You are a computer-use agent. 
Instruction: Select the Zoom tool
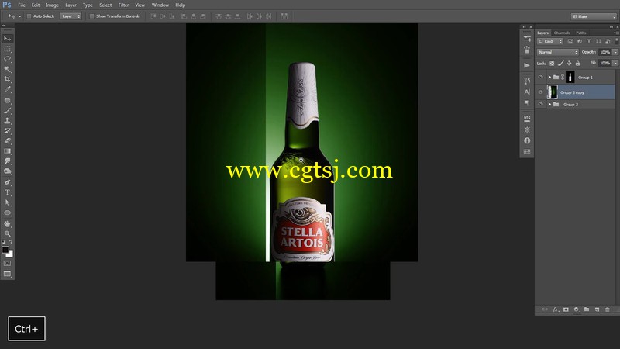tap(7, 234)
